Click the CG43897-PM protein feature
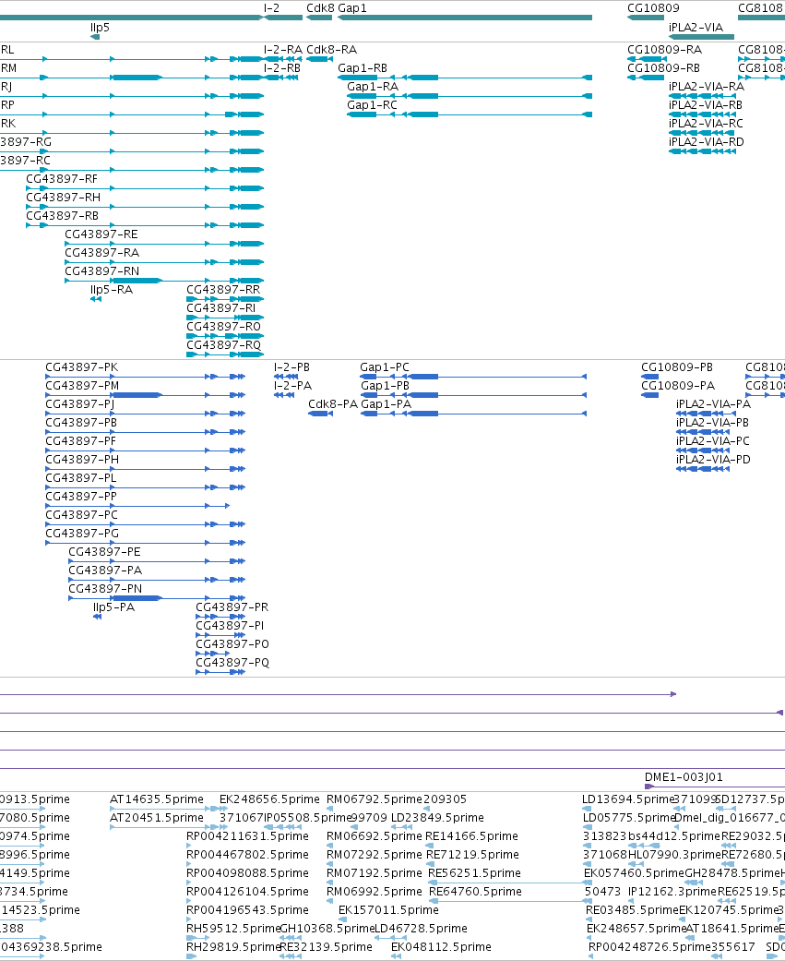The image size is (785, 961). tap(145, 395)
